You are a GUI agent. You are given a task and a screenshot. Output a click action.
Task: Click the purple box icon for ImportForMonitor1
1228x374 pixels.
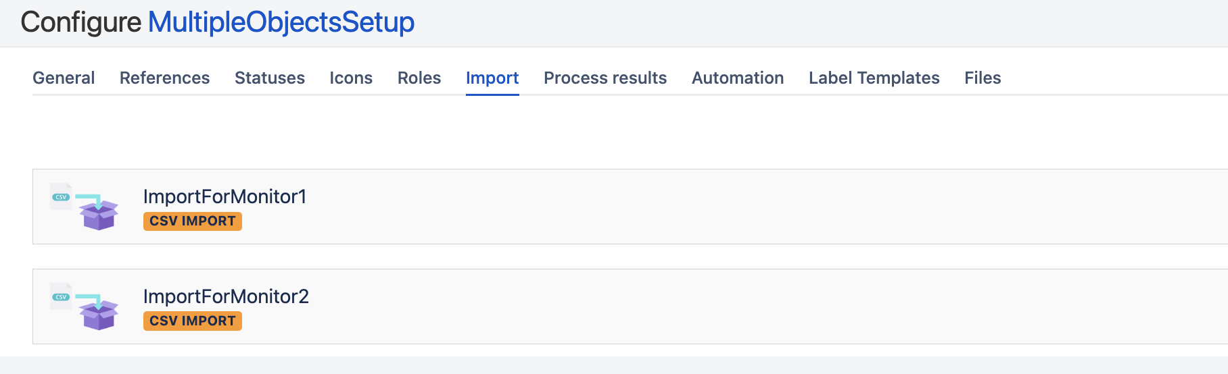click(99, 215)
